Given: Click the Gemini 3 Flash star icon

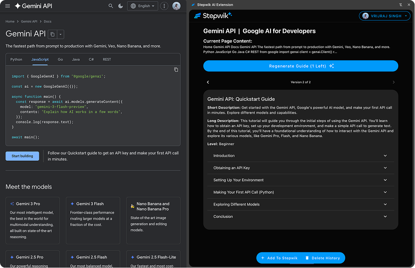Looking at the screenshot, I should [x=72, y=204].
